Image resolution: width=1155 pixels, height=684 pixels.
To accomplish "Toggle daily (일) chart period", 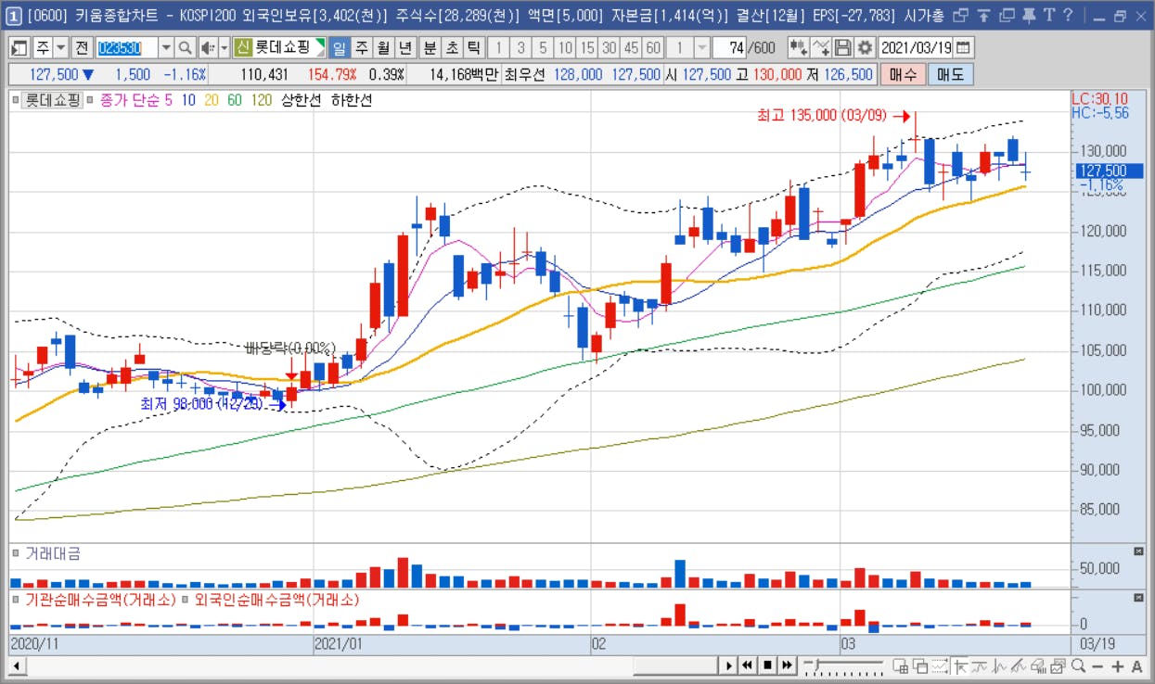I will [339, 47].
